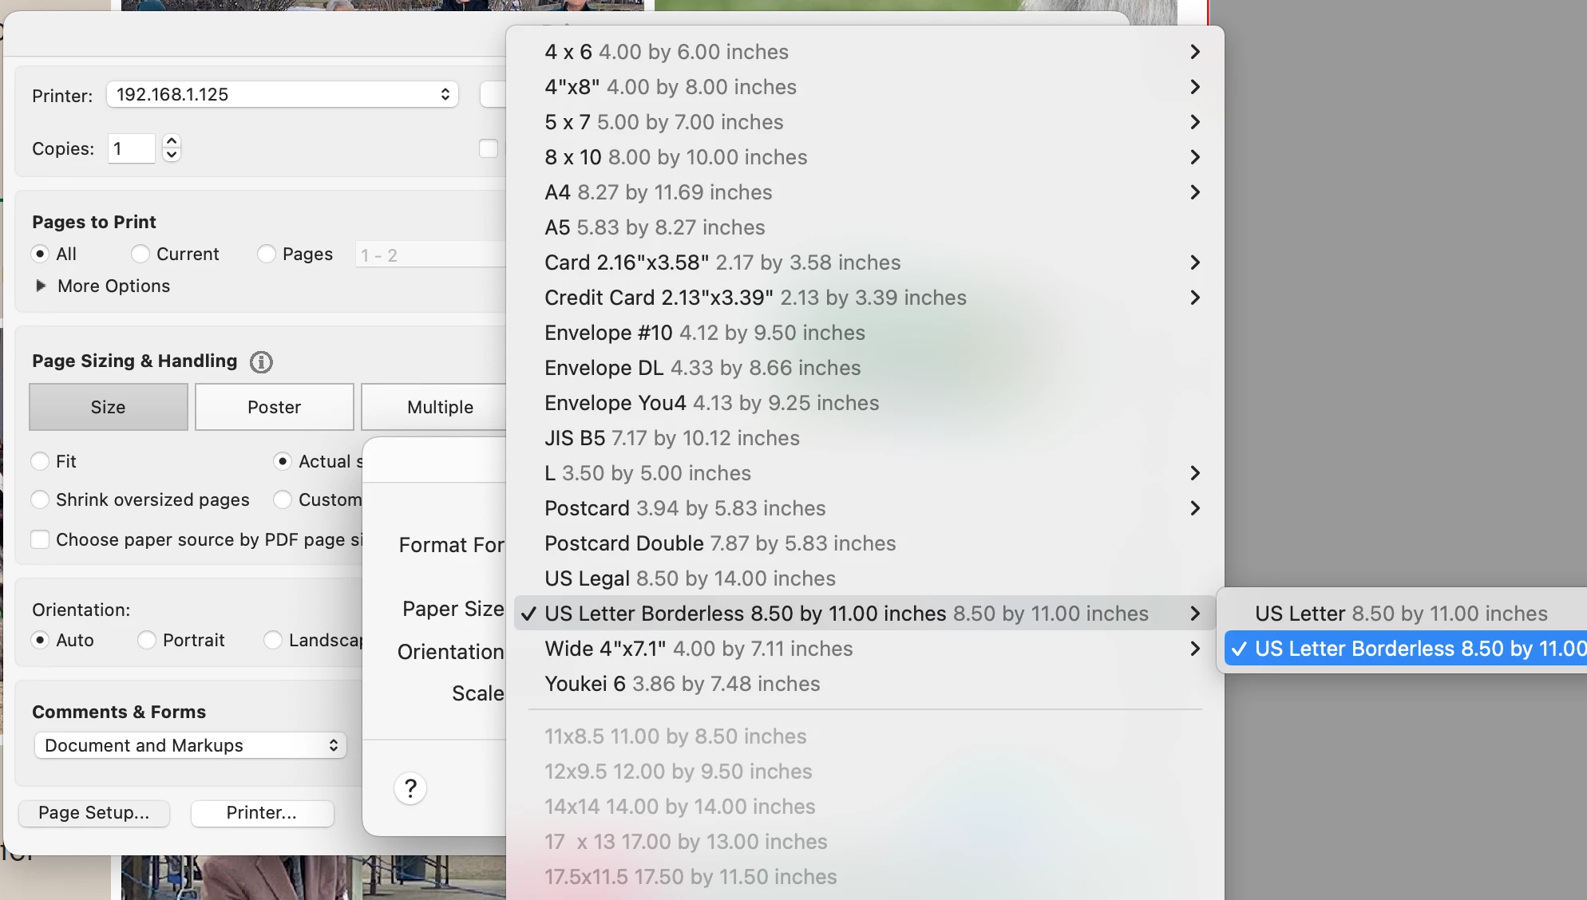This screenshot has height=900, width=1587.
Task: Open the Postcard submenu chevron
Action: tap(1194, 508)
